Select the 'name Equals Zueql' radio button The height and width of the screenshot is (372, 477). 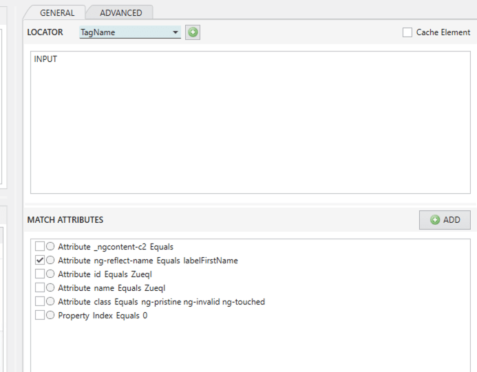click(50, 287)
